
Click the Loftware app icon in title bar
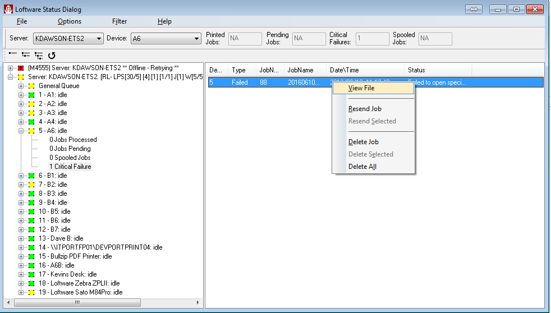pyautogui.click(x=8, y=9)
